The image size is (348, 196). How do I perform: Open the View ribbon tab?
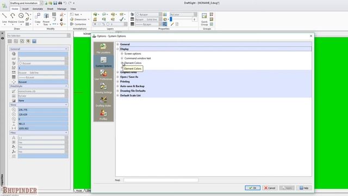point(73,9)
